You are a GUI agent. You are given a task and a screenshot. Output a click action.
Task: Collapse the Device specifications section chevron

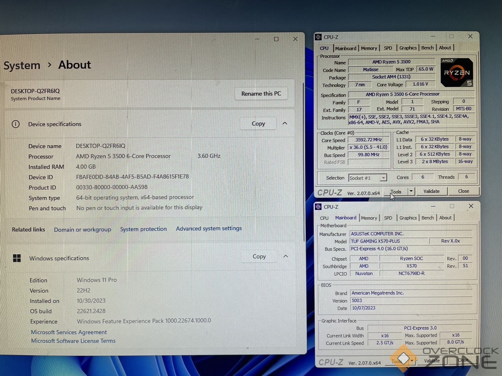(x=285, y=123)
